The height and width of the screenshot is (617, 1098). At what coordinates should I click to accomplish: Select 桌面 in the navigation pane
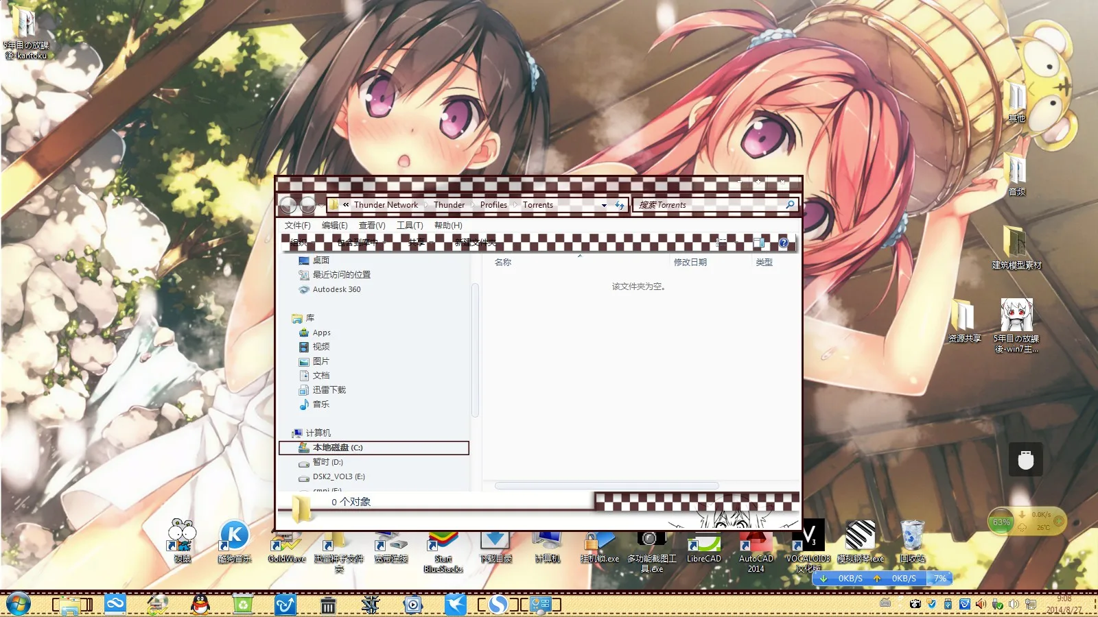[x=314, y=261]
